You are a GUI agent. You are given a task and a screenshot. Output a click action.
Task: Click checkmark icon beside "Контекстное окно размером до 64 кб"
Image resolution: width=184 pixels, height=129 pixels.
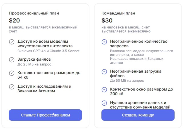[x=12, y=73]
